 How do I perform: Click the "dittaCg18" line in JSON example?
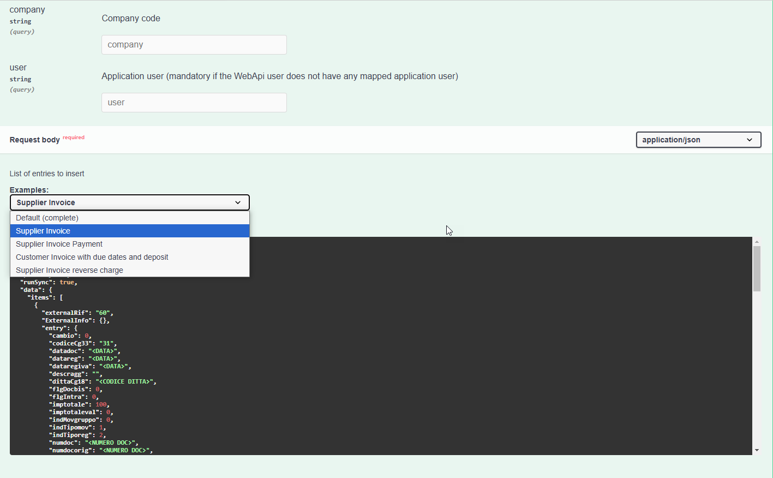(103, 381)
